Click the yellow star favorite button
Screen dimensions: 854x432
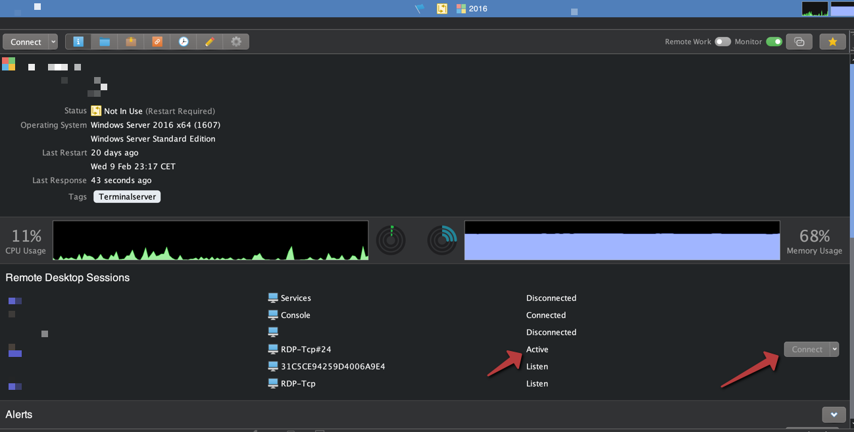pyautogui.click(x=832, y=41)
